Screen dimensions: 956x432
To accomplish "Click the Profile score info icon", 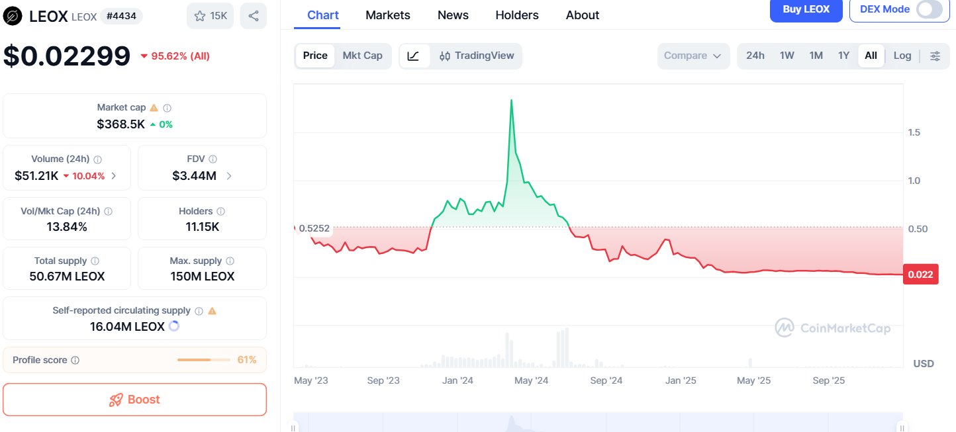I will click(x=75, y=361).
